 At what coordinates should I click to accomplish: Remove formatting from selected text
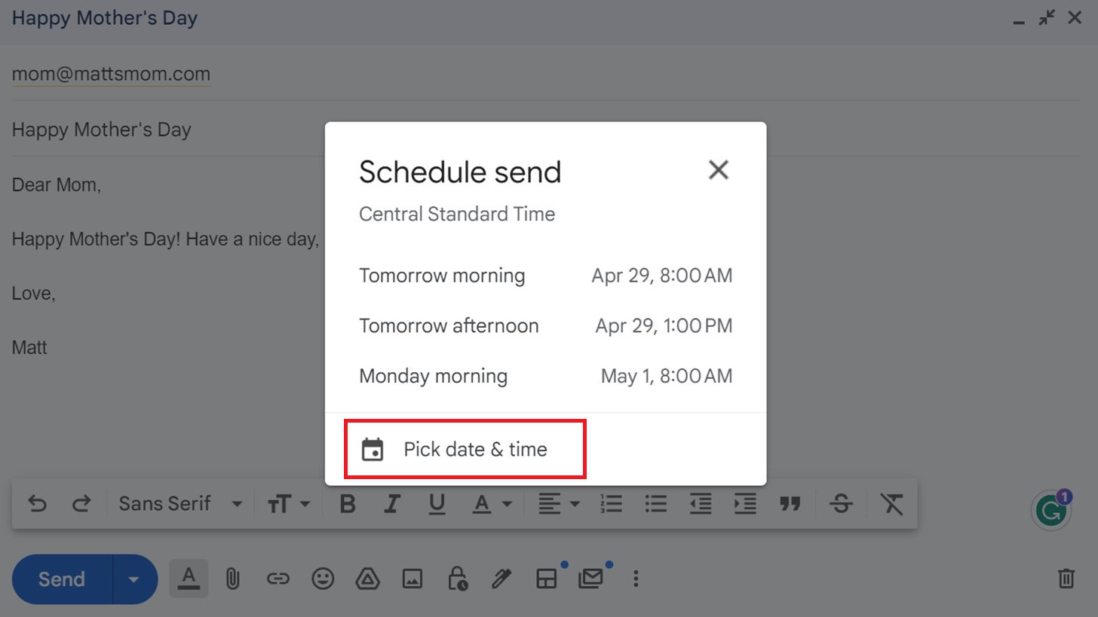click(x=891, y=504)
